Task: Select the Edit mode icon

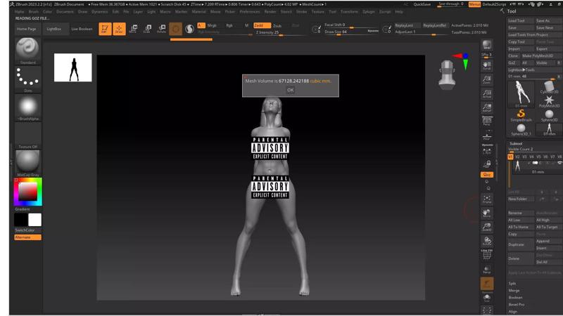Action: click(105, 29)
